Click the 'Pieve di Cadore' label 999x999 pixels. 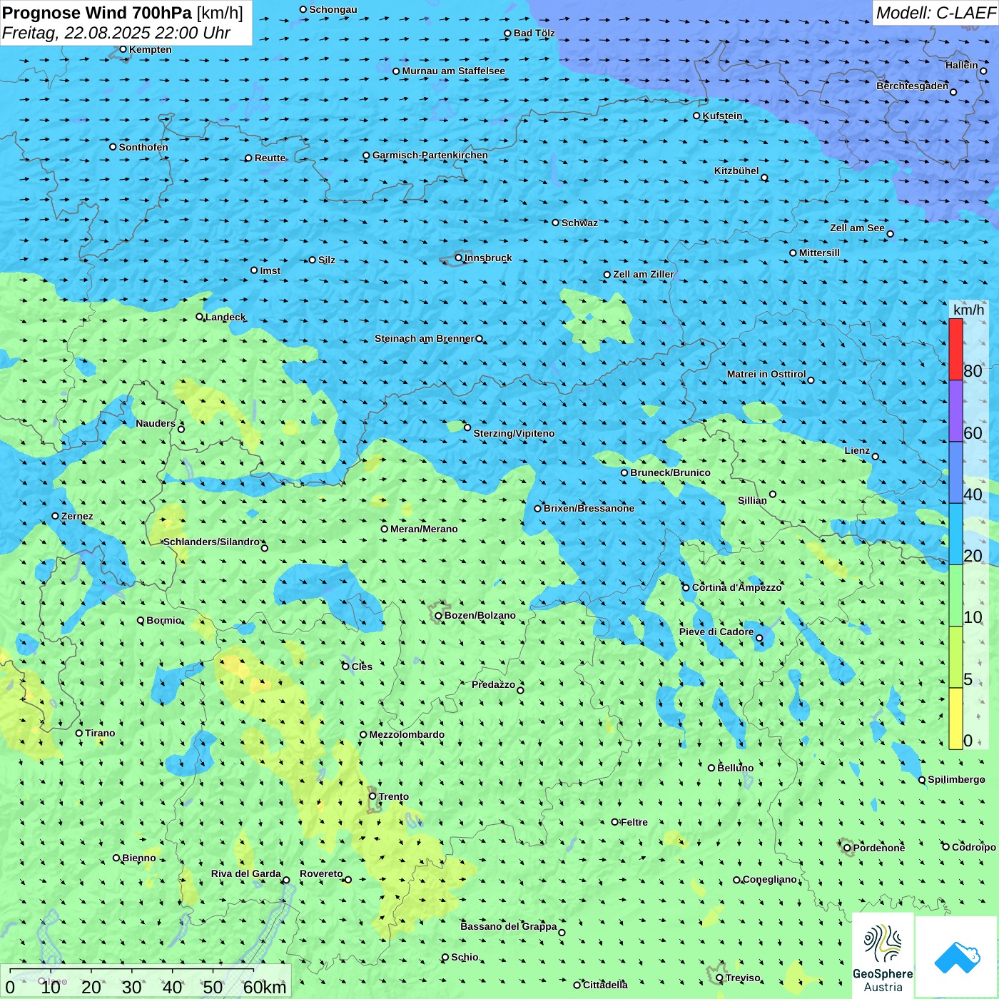[716, 632]
